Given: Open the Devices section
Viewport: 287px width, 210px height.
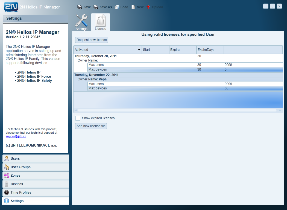Looking at the screenshot, I should coord(36,184).
